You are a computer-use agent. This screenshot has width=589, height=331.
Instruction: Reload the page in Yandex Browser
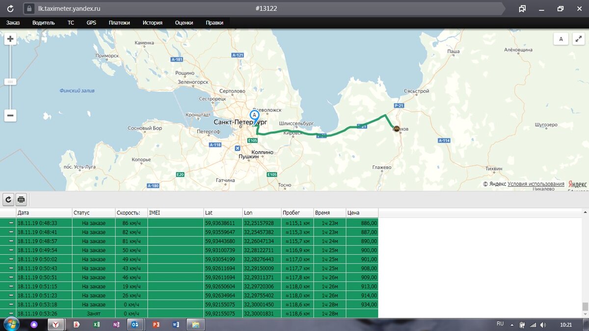coord(10,8)
